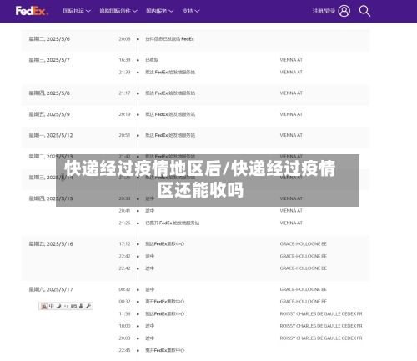Click VIENNA AT location for 20:51 entry
Image resolution: width=417 pixels, height=361 pixels.
(x=291, y=135)
